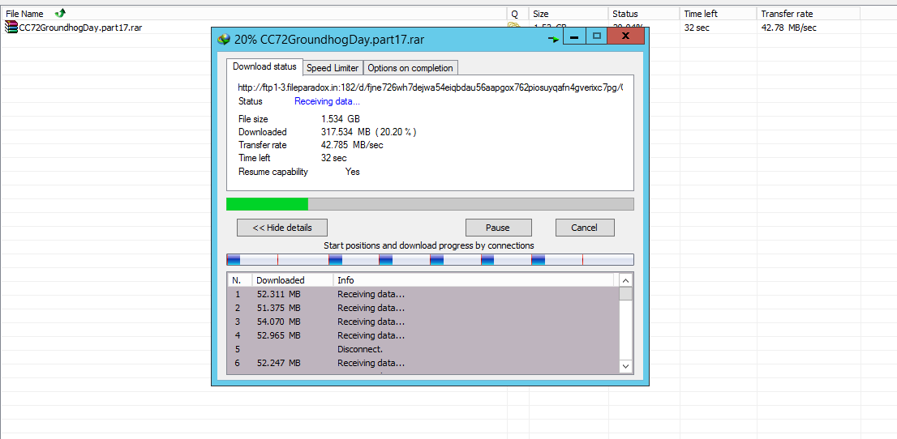Close the download dialog with red X

(x=626, y=36)
